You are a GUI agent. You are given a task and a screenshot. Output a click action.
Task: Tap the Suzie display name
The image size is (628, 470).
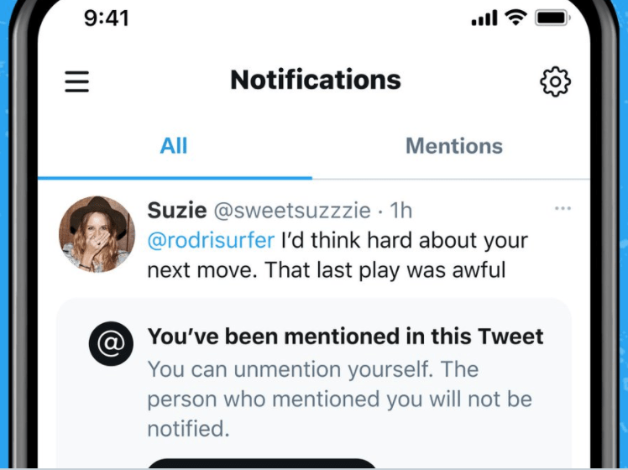click(x=177, y=210)
